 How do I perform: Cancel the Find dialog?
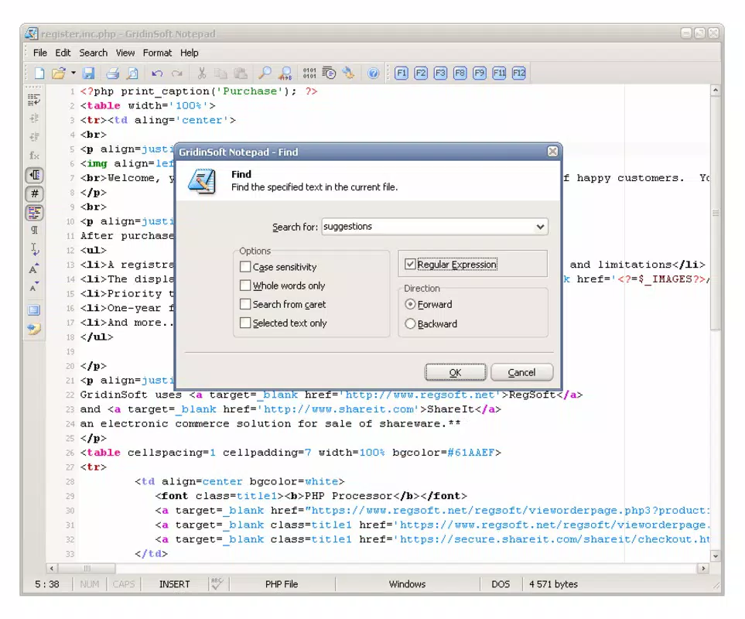coord(521,372)
